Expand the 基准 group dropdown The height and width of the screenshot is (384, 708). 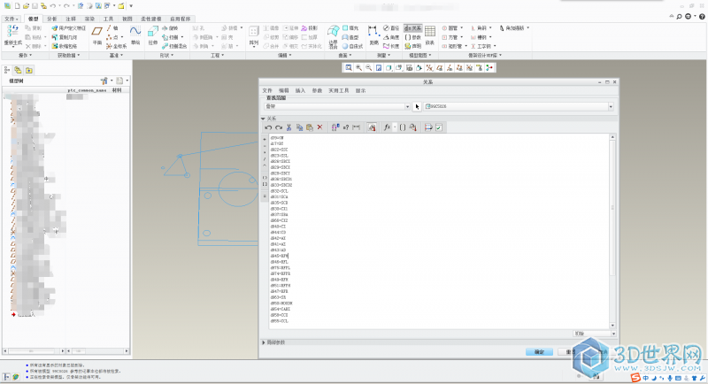point(116,56)
